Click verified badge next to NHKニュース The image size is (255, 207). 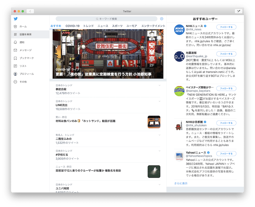tap(205, 26)
